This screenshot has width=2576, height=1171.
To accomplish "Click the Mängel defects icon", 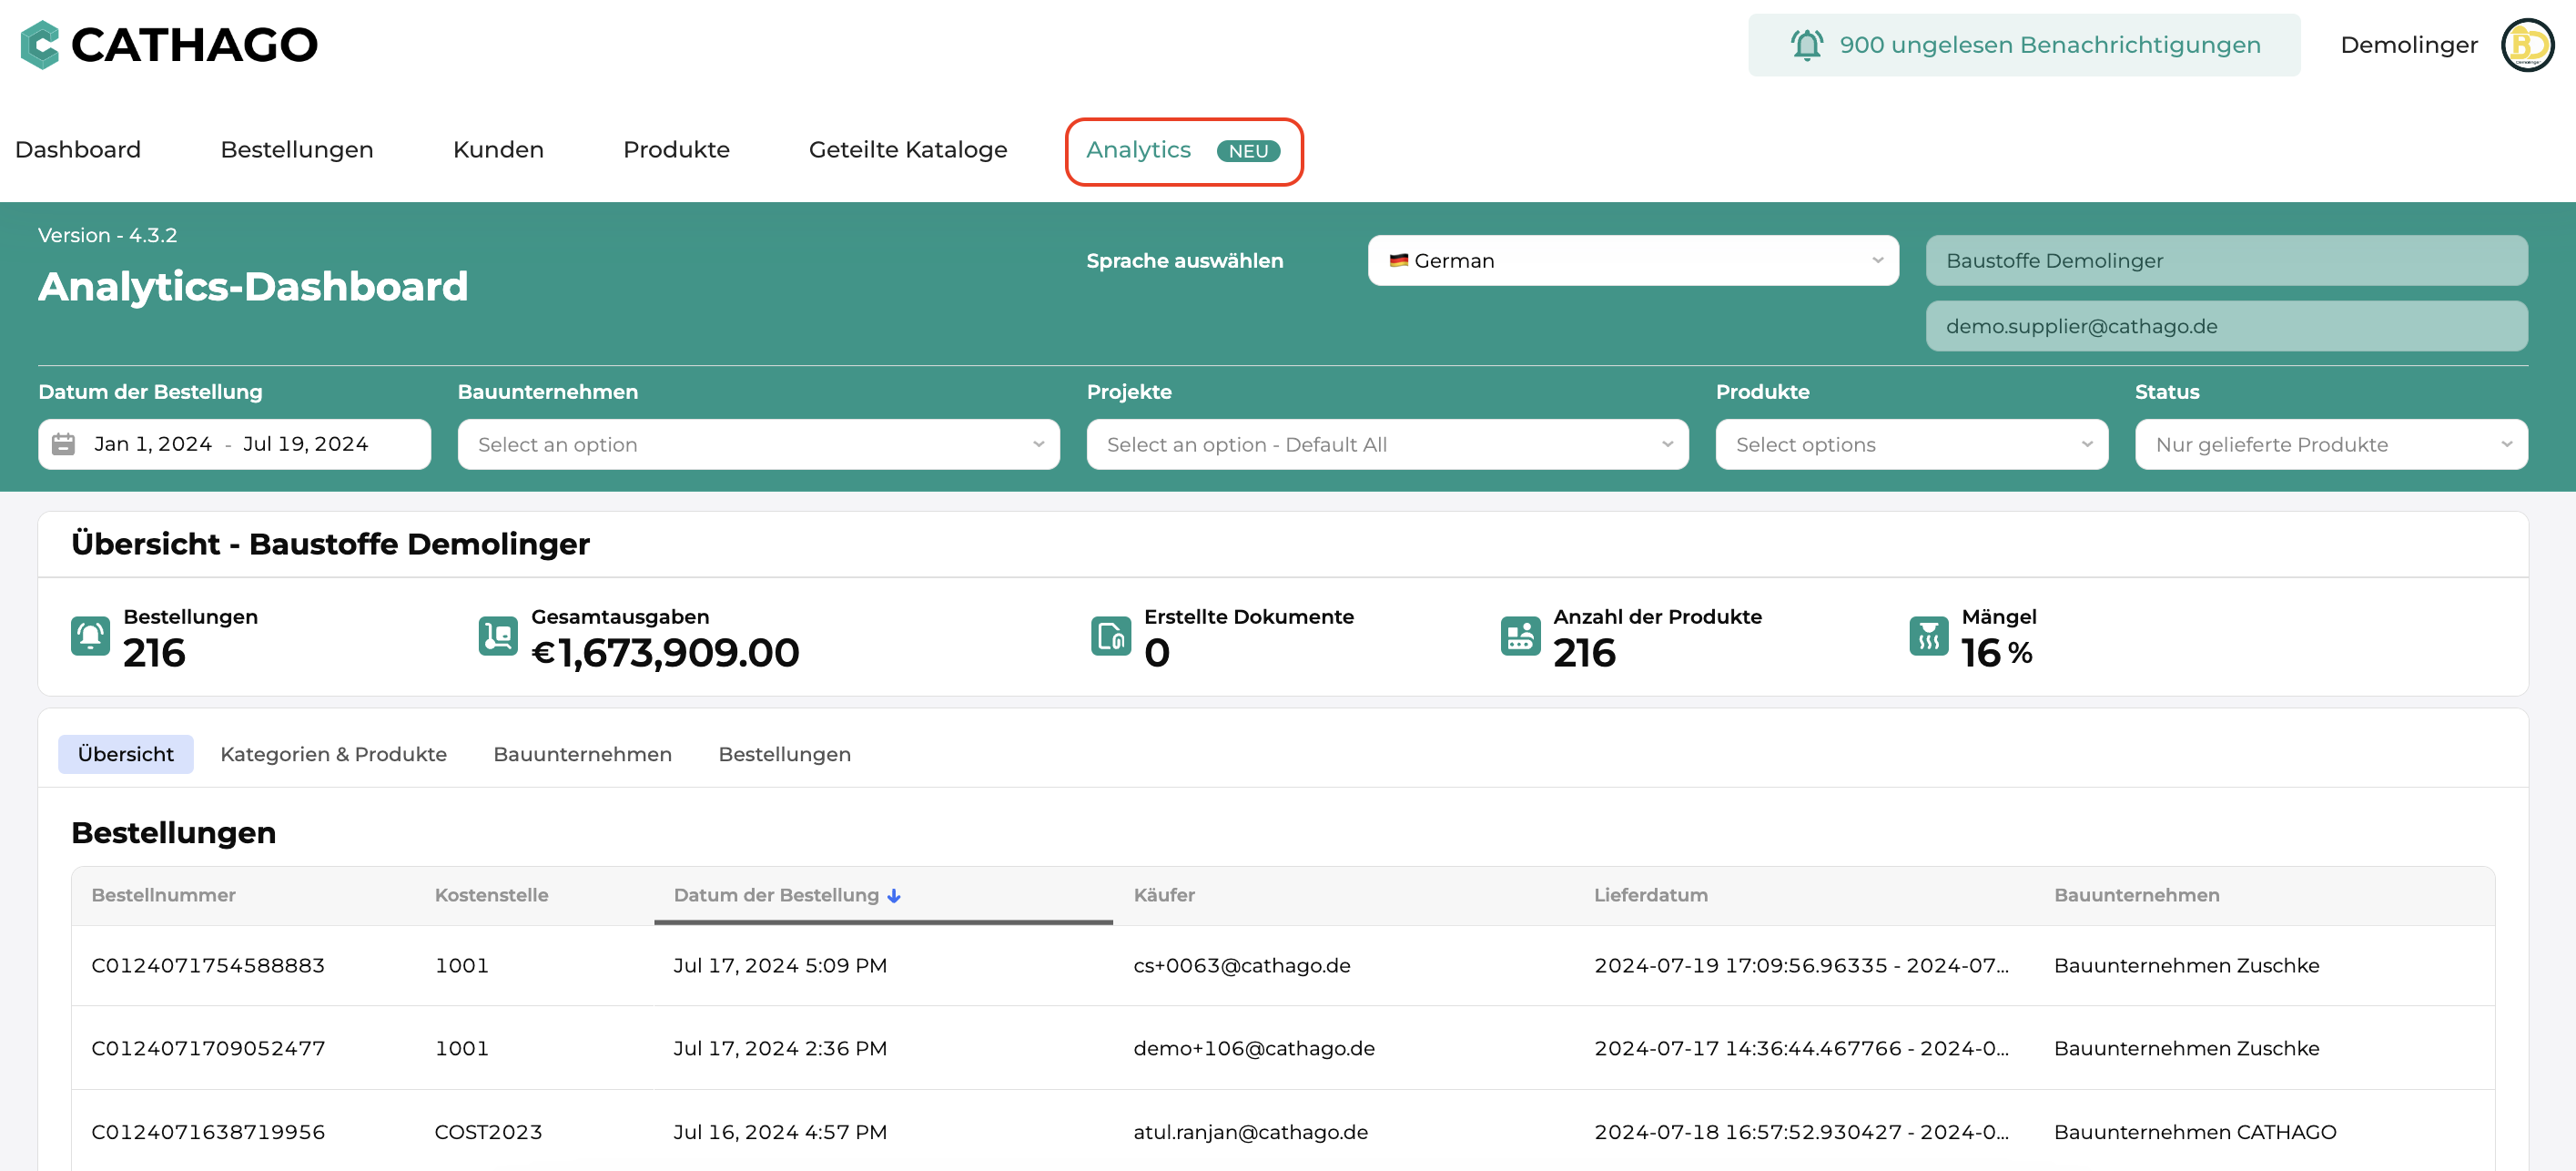I will (1928, 636).
